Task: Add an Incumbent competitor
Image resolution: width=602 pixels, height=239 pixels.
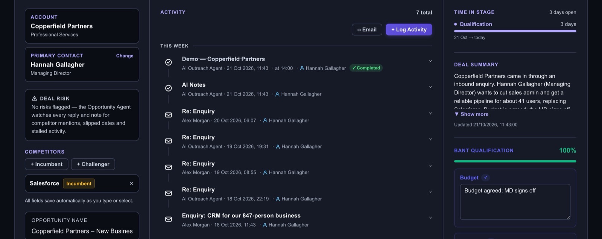Action: [46, 164]
